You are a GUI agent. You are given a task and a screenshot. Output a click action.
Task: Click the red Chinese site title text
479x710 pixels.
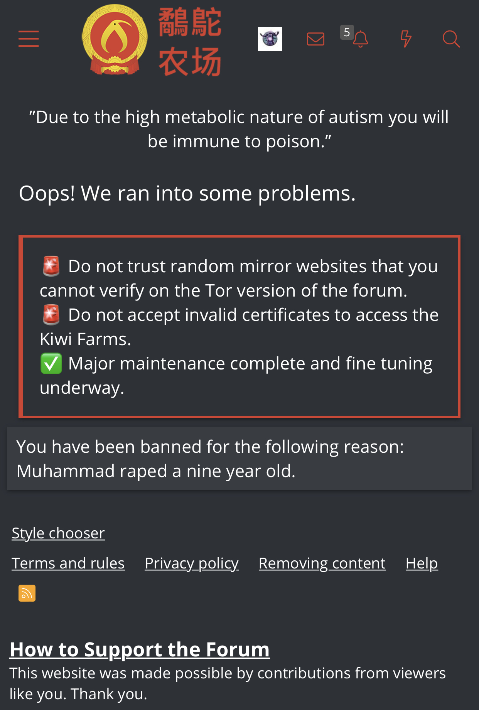(190, 41)
